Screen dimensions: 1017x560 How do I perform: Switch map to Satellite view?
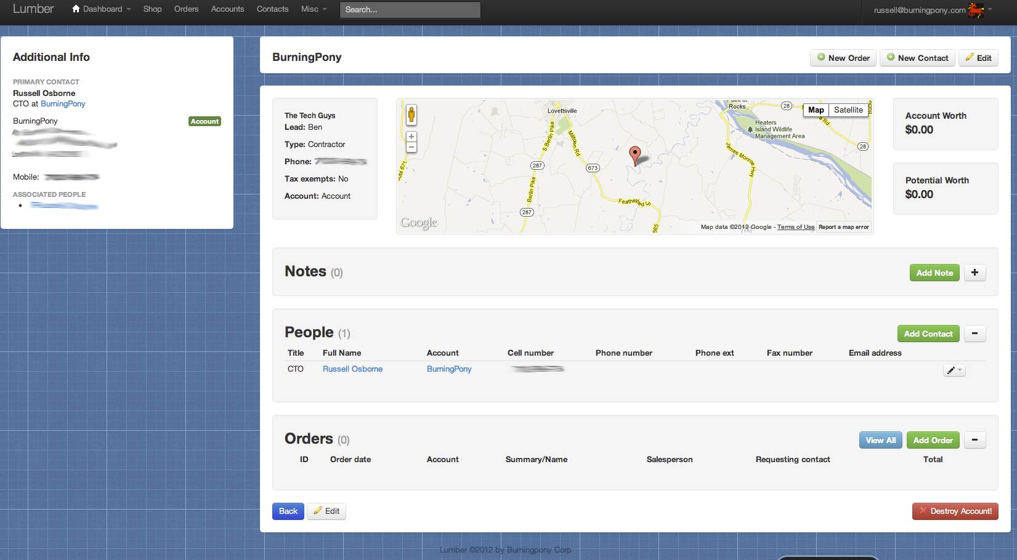[x=848, y=110]
